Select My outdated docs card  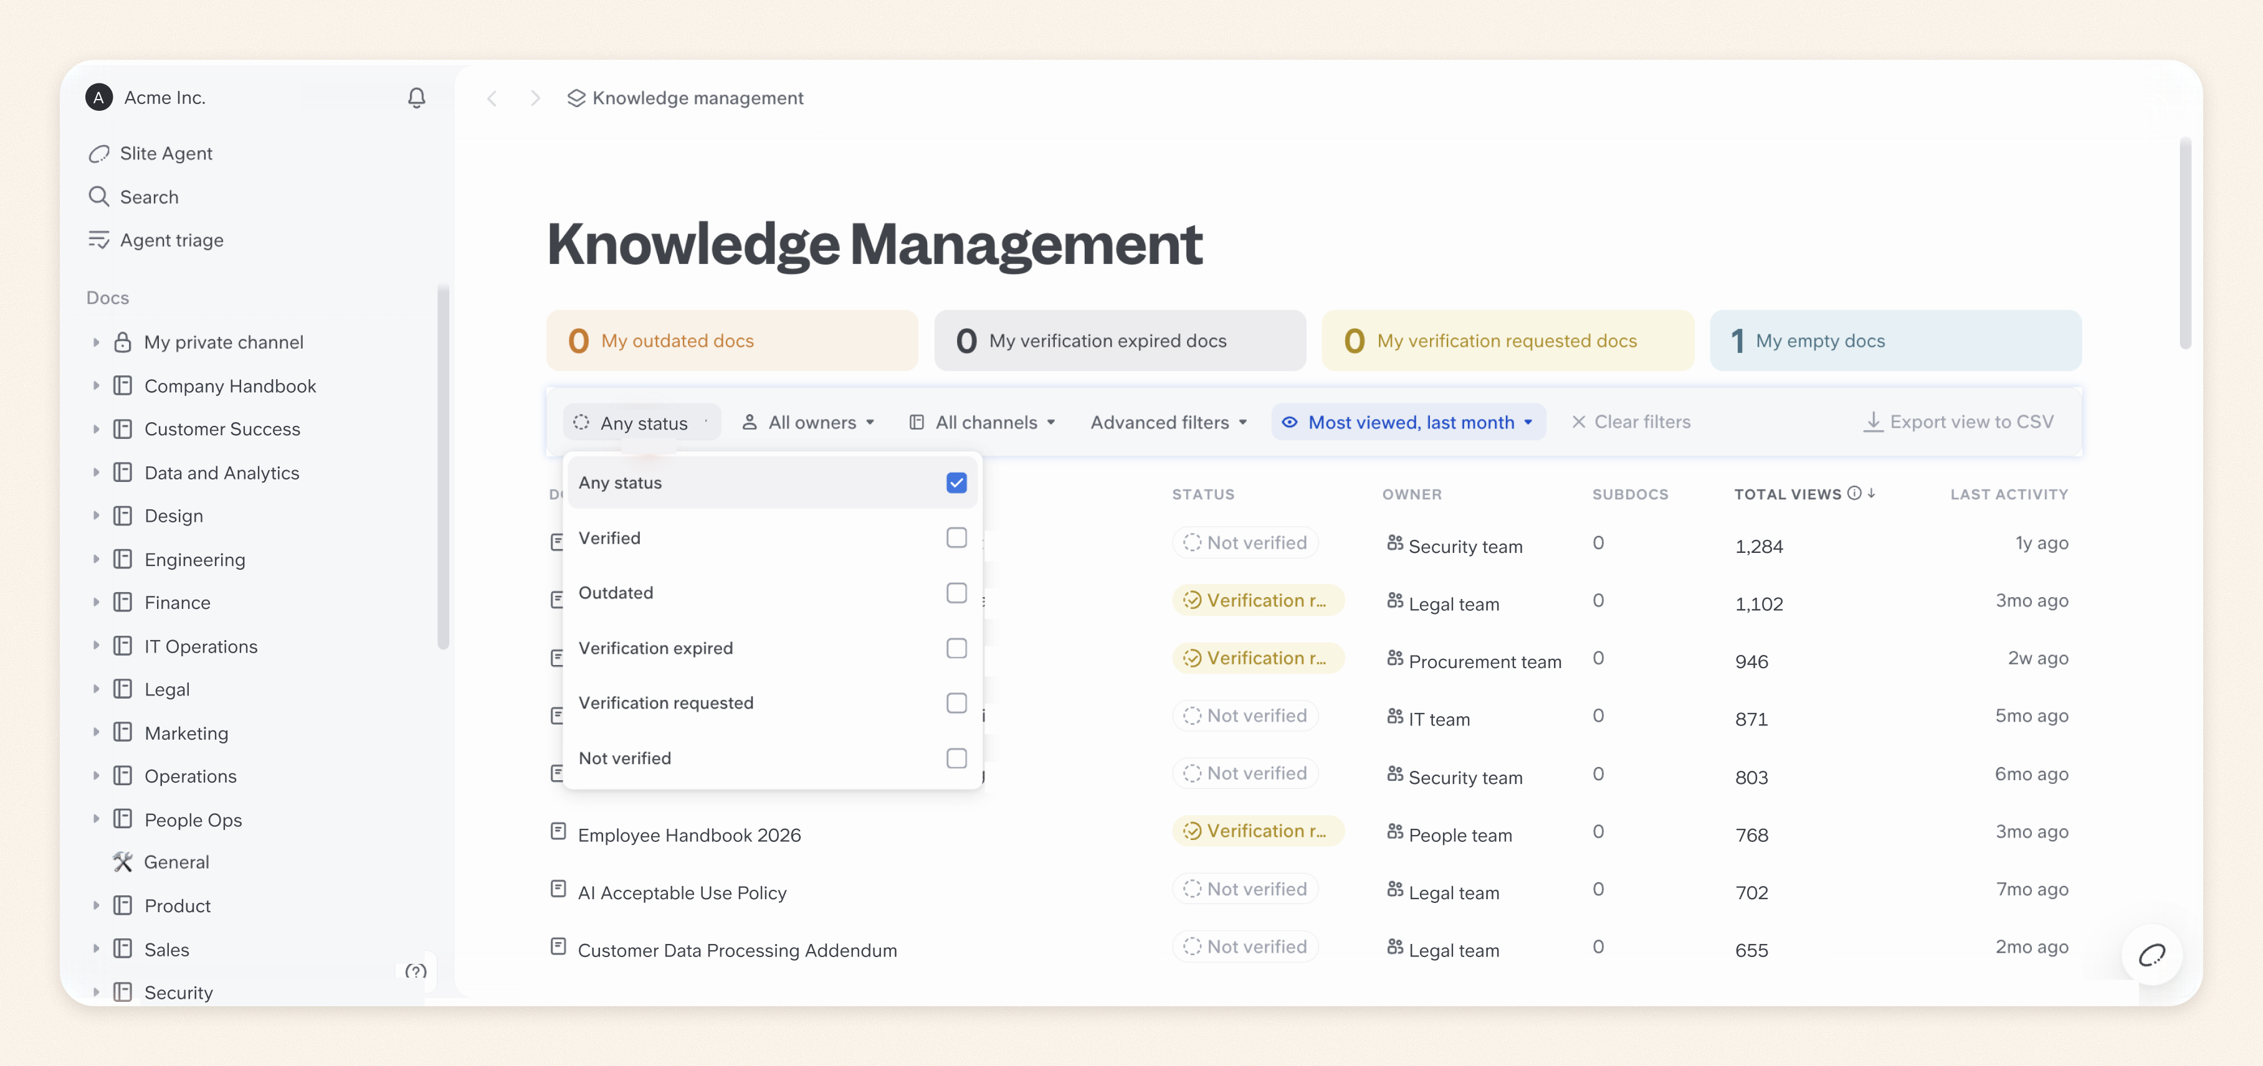[731, 341]
